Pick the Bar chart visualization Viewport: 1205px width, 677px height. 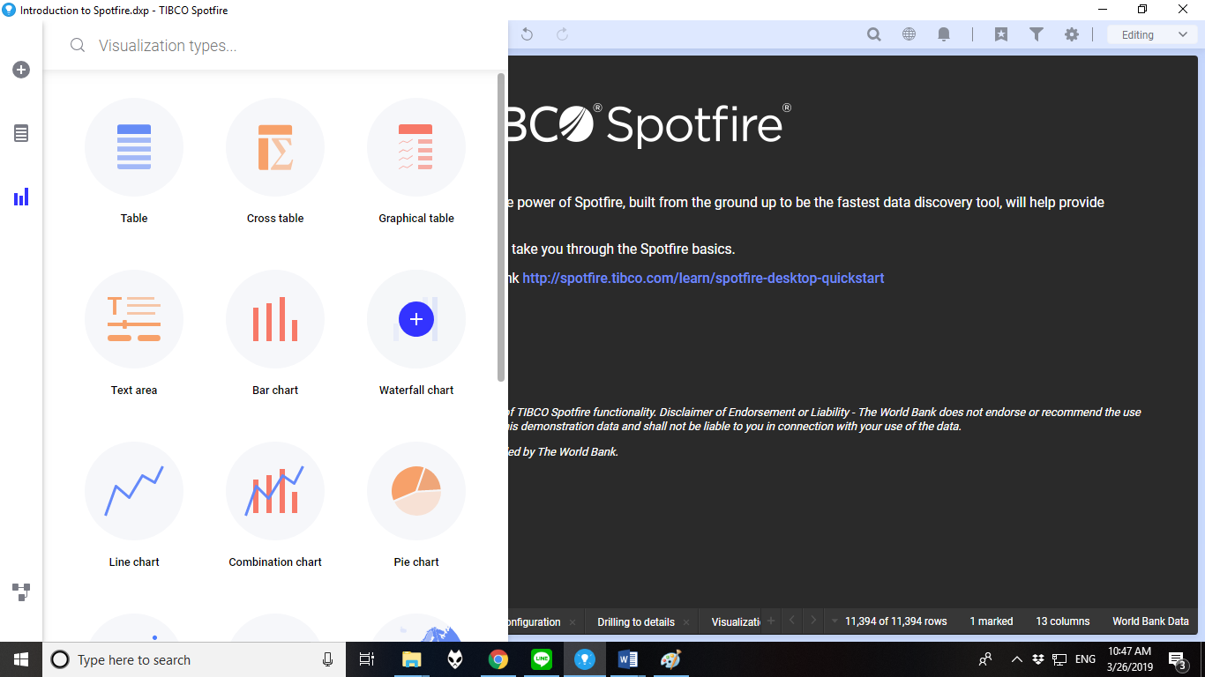(275, 319)
